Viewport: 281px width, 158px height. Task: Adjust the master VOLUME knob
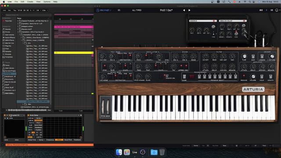[x=253, y=76]
